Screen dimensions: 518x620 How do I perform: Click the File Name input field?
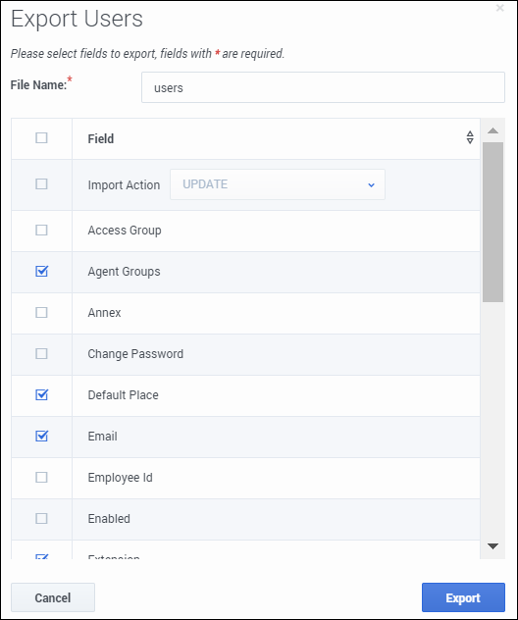(x=323, y=87)
